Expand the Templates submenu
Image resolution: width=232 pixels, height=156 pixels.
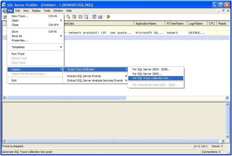(35, 47)
